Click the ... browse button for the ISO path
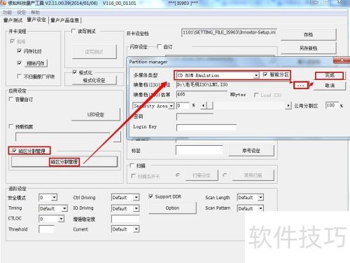Image resolution: width=350 pixels, height=263 pixels. [301, 85]
